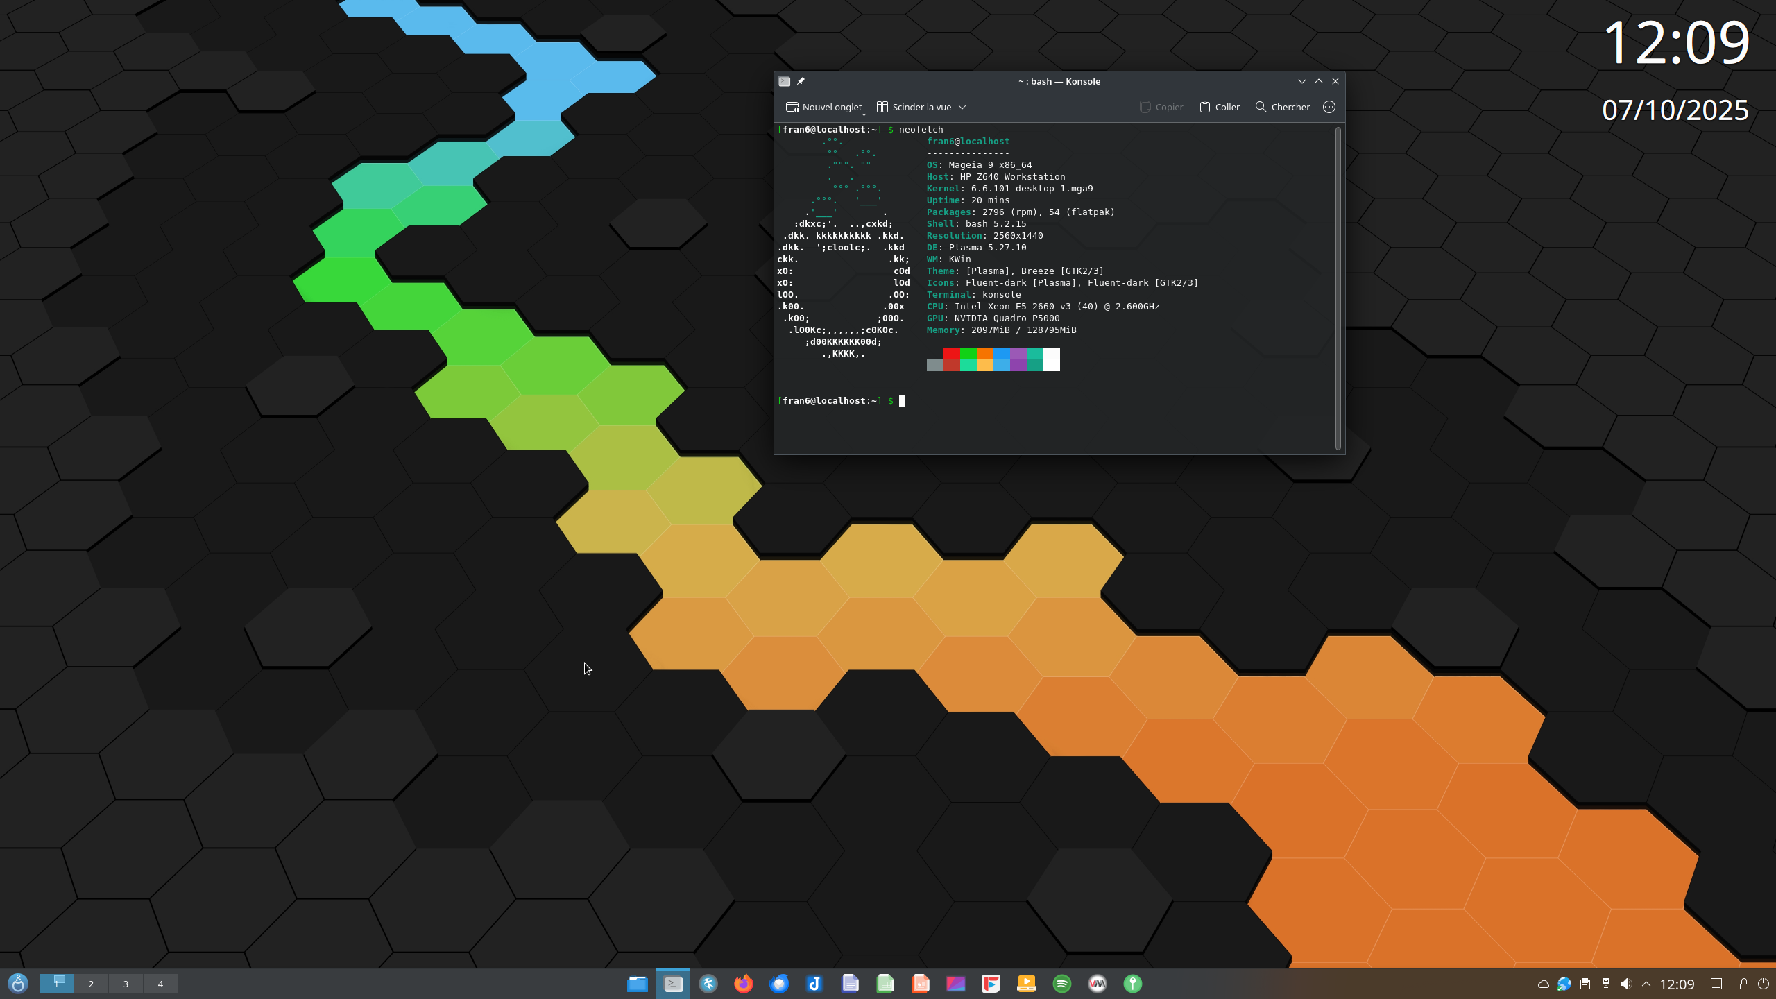This screenshot has height=999, width=1776.
Task: Open the window actions arrow in Konsole titlebar
Action: pyautogui.click(x=1302, y=81)
